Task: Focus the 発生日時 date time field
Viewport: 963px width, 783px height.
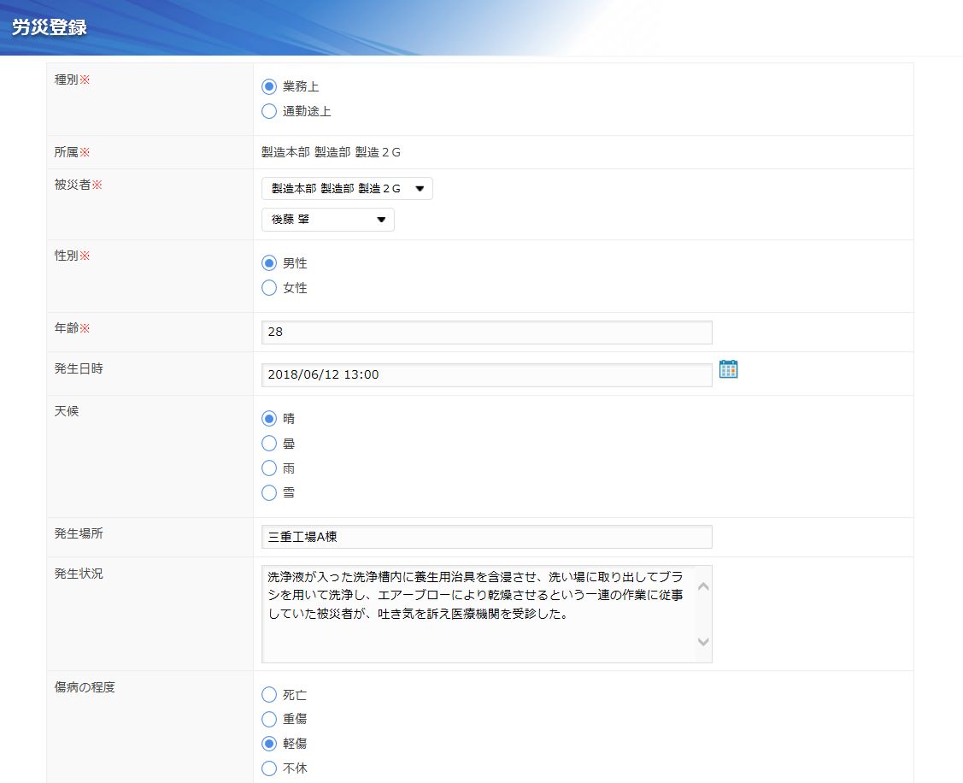Action: 486,374
